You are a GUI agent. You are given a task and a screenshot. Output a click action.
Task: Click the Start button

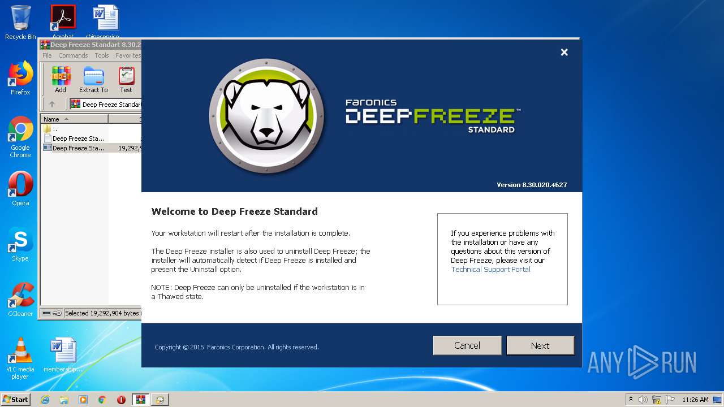pos(16,400)
